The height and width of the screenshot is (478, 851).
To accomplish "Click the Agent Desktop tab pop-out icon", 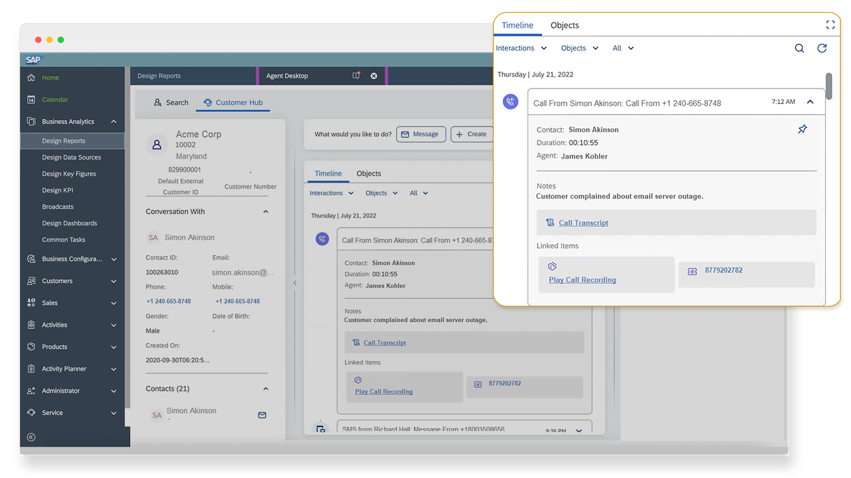I will pyautogui.click(x=356, y=76).
